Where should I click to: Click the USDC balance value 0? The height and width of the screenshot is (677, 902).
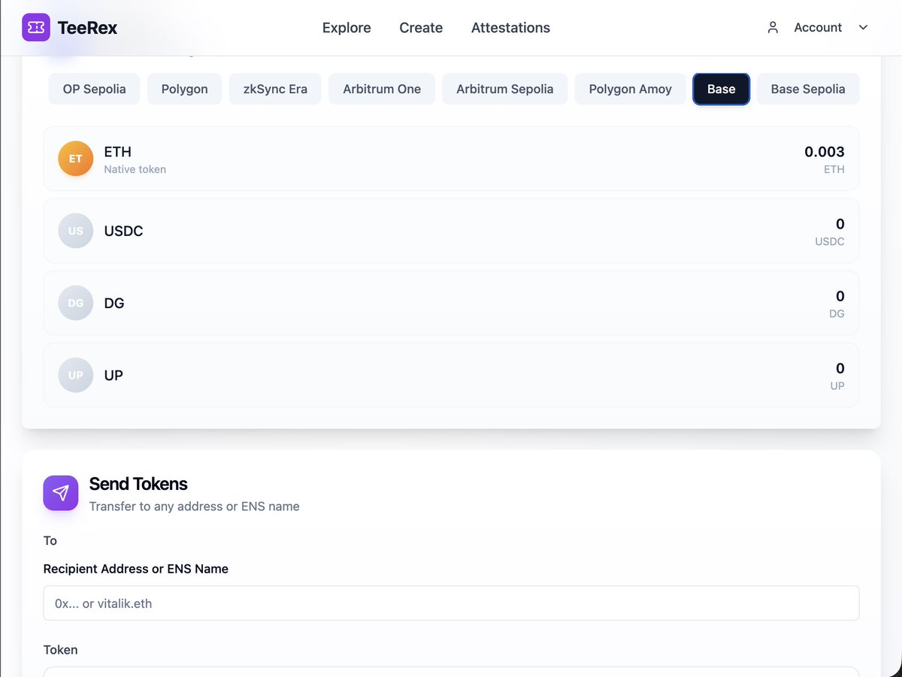pos(840,224)
